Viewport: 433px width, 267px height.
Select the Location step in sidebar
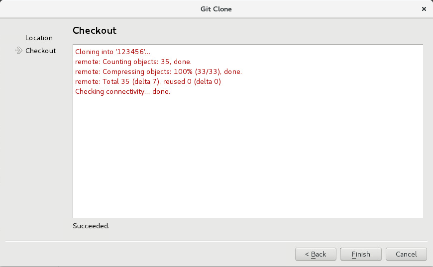coord(39,38)
